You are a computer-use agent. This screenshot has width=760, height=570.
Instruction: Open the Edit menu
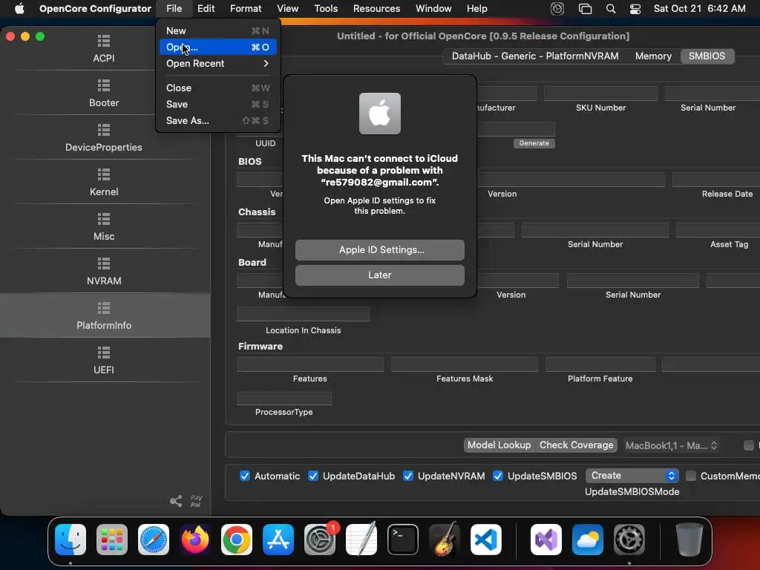pos(206,8)
